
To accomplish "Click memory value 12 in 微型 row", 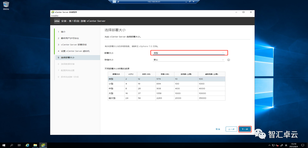I will tap(139, 79).
